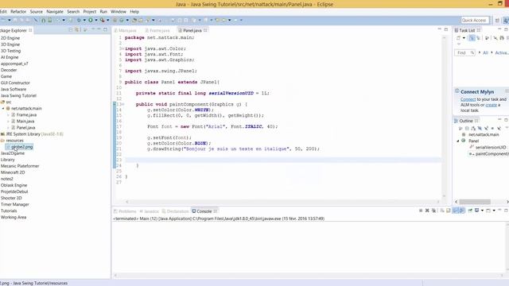Collapse net.nattack.main package in explorer
This screenshot has height=286, width=509.
click(3, 108)
